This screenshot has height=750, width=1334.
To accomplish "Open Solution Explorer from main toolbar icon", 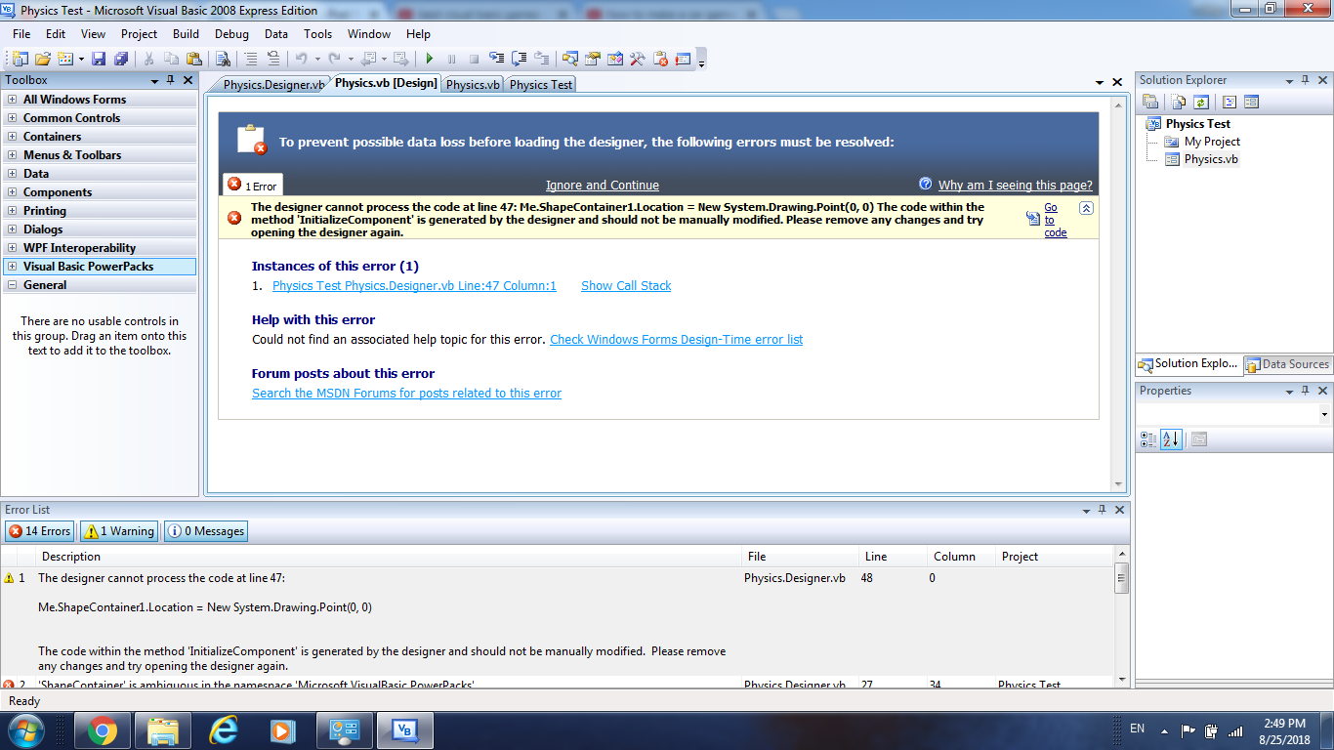I will point(569,59).
